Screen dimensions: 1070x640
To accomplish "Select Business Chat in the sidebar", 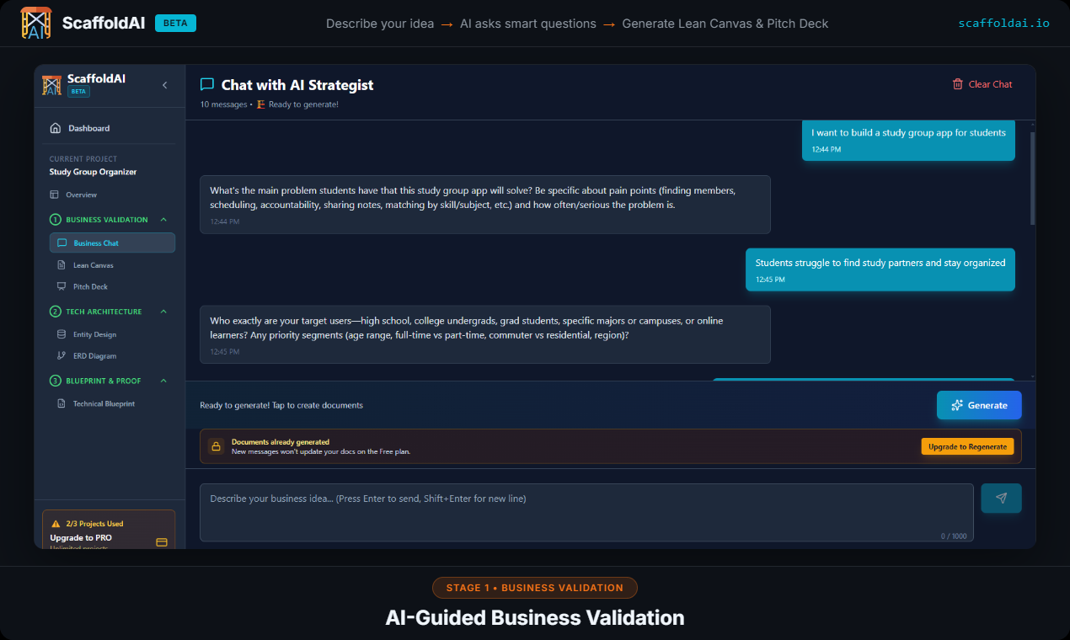I will pos(112,243).
